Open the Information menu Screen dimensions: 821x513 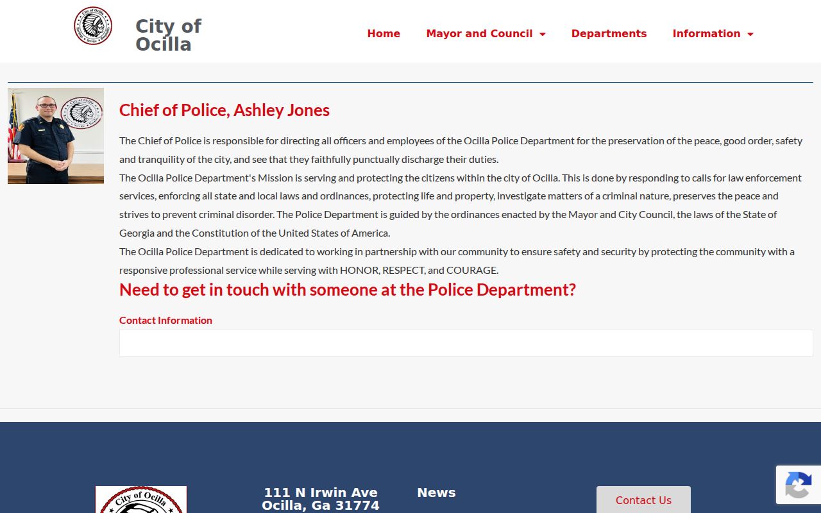pos(713,33)
